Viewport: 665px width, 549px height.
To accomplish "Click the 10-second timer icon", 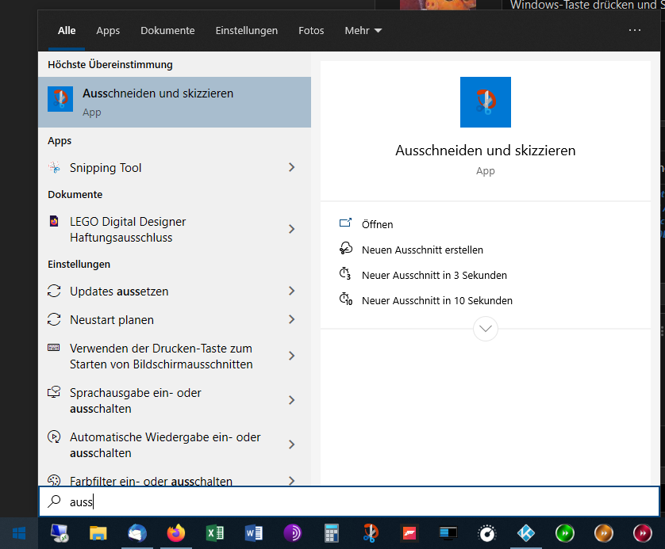I will pyautogui.click(x=346, y=299).
